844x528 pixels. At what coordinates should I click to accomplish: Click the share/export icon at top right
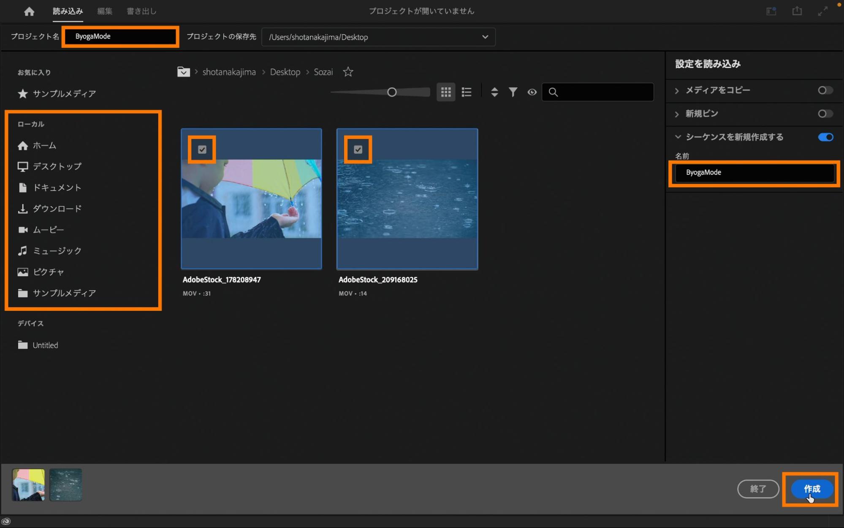click(797, 11)
